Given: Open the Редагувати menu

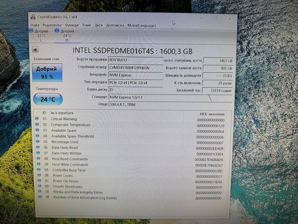Looking at the screenshot, I should (52, 25).
